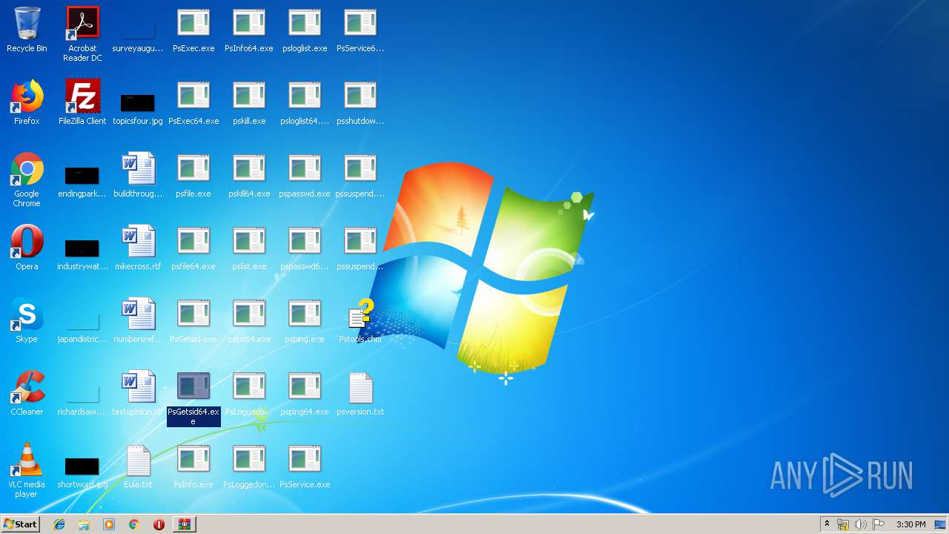949x534 pixels.
Task: Open volume control tray icon
Action: coord(861,524)
